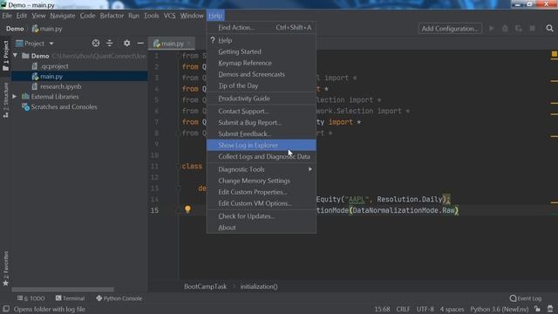558x314 pixels.
Task: Click the Run with Coverage icon
Action: pyautogui.click(x=519, y=29)
